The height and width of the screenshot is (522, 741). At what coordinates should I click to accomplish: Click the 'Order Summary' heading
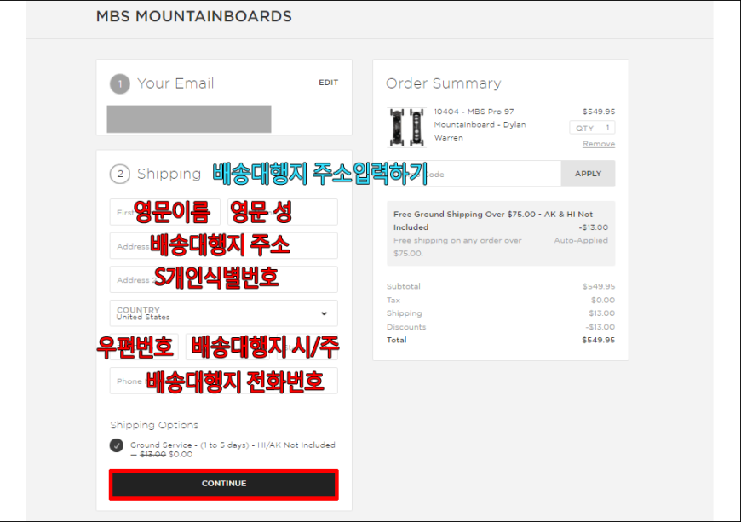[x=443, y=83]
